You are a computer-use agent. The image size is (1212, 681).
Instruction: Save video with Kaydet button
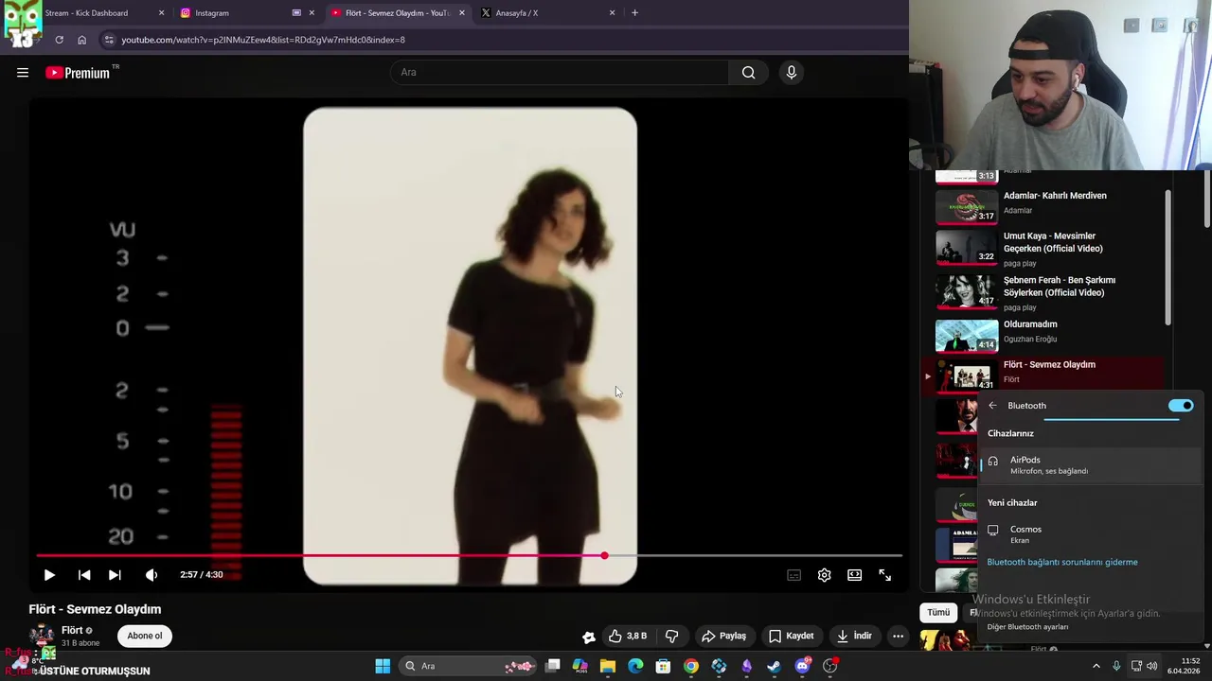pos(791,636)
